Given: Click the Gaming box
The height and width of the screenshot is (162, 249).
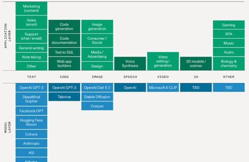Looking at the screenshot, I should point(229,25).
